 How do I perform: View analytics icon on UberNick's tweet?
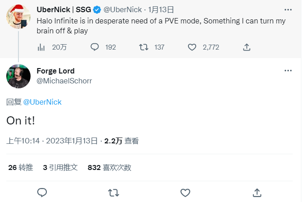point(41,47)
